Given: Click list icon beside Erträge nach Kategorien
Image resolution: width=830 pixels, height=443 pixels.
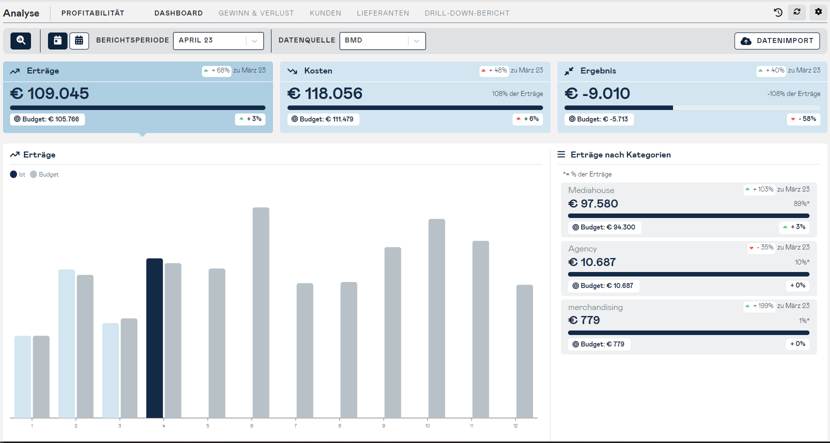Looking at the screenshot, I should [x=561, y=154].
